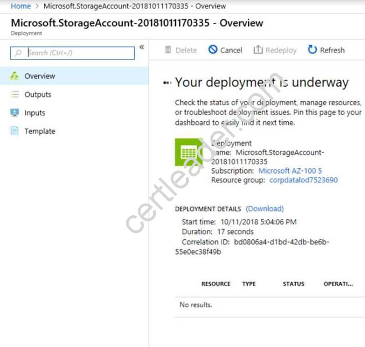Click the Inputs monitor icon
This screenshot has width=365, height=347.
(x=15, y=113)
